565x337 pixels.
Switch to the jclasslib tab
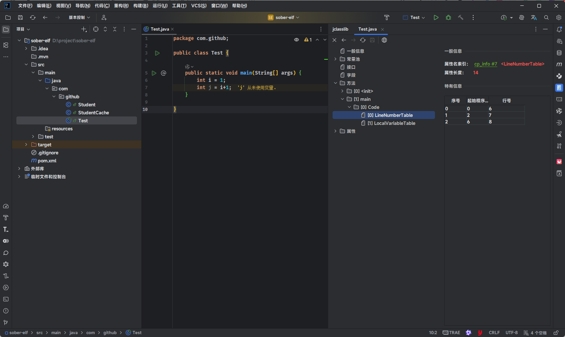click(x=340, y=29)
